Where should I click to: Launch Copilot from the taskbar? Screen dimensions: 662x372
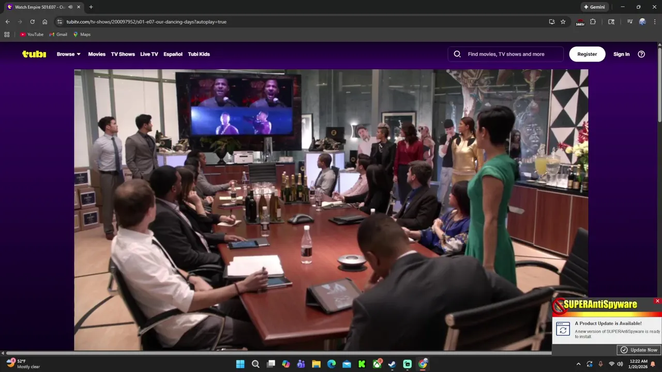[x=286, y=364]
